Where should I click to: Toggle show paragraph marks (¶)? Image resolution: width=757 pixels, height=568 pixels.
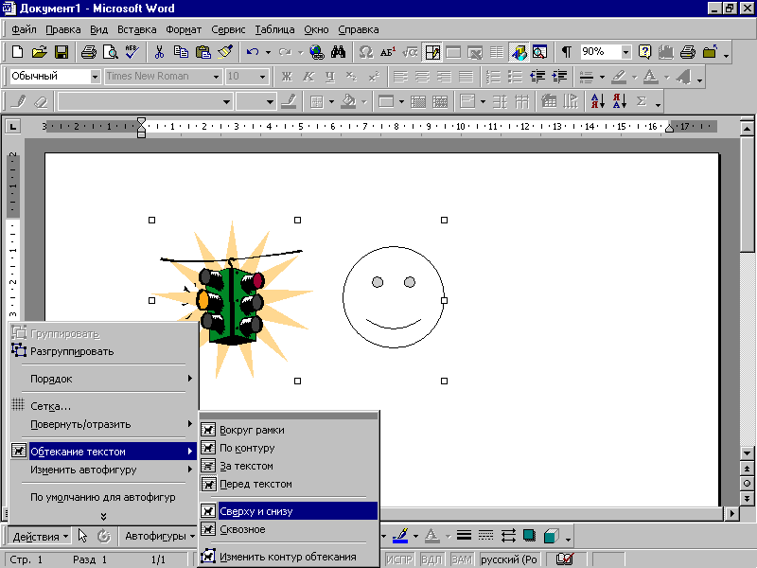(x=567, y=52)
